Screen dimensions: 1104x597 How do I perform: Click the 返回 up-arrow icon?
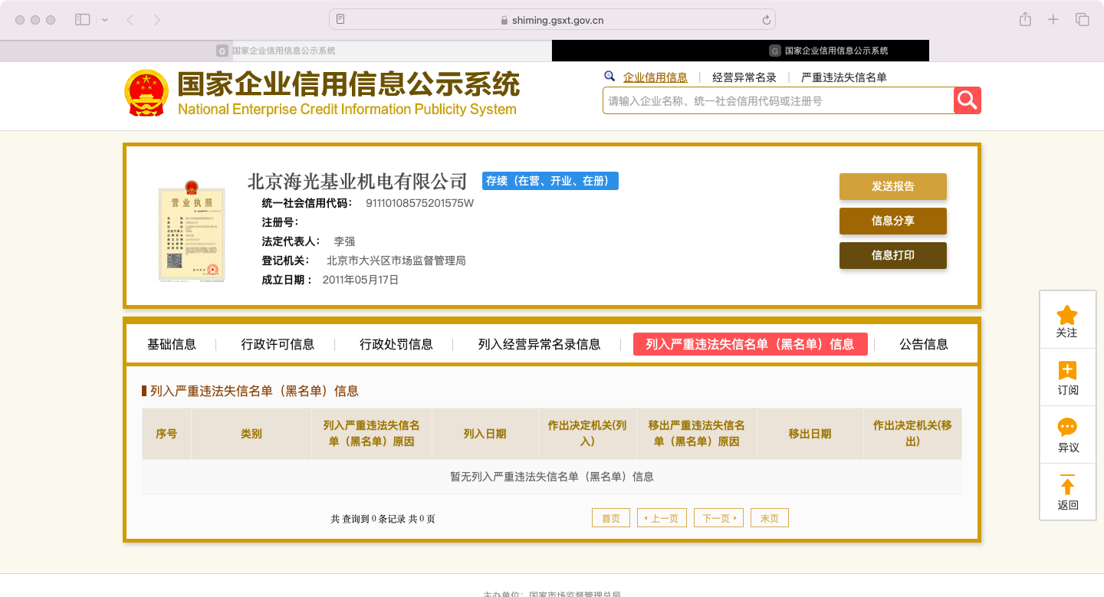point(1067,485)
